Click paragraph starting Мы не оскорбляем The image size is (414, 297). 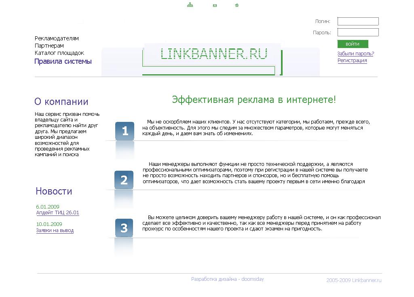pos(256,128)
